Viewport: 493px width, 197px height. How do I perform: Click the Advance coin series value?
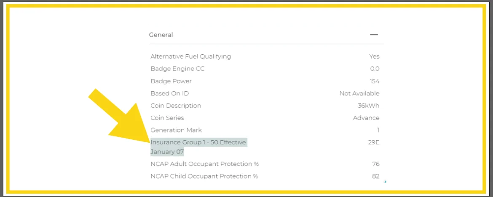366,118
